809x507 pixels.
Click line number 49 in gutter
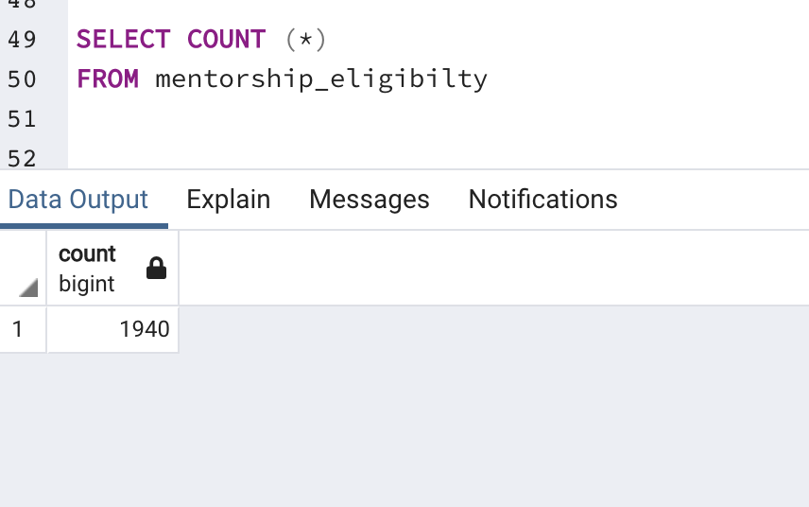(22, 40)
